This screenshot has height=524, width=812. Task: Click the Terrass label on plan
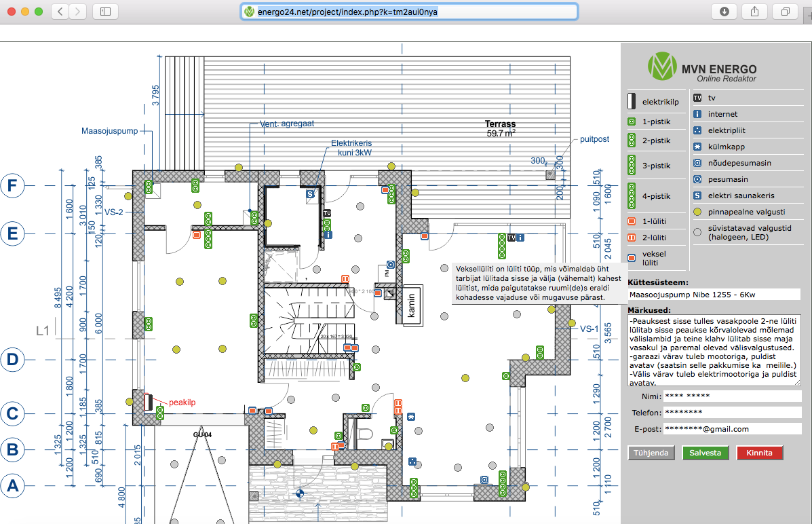click(x=500, y=124)
